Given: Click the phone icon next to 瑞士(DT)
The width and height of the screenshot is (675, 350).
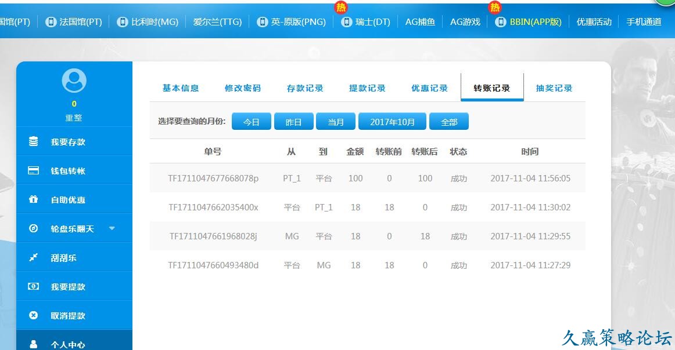Looking at the screenshot, I should coord(347,21).
